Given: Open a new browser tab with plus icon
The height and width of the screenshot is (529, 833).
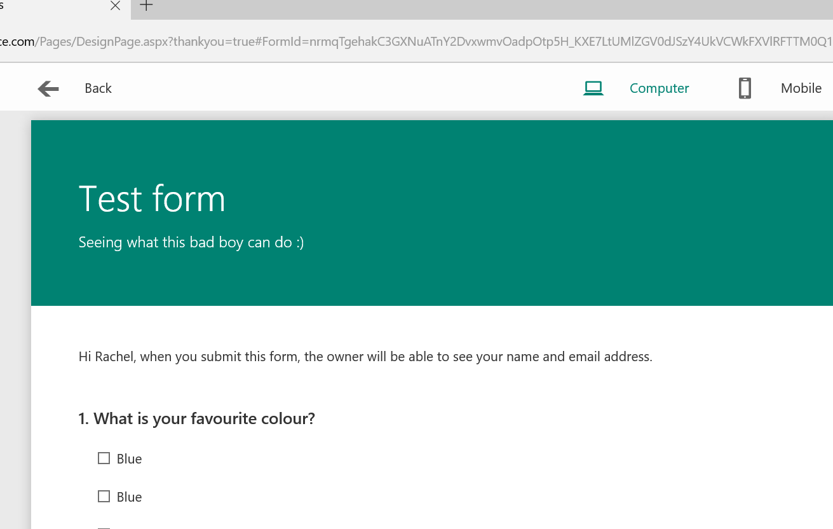Looking at the screenshot, I should 146,6.
